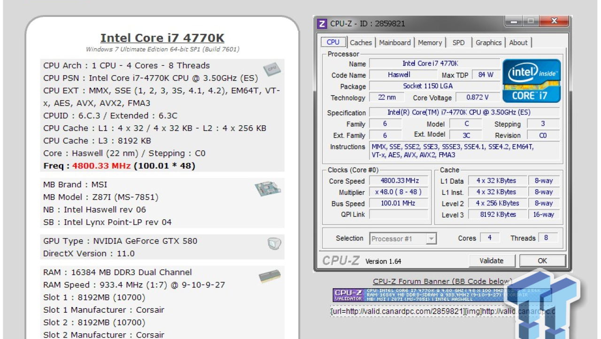Click the Max TDP value 84 W
The width and height of the screenshot is (601, 339).
485,75
